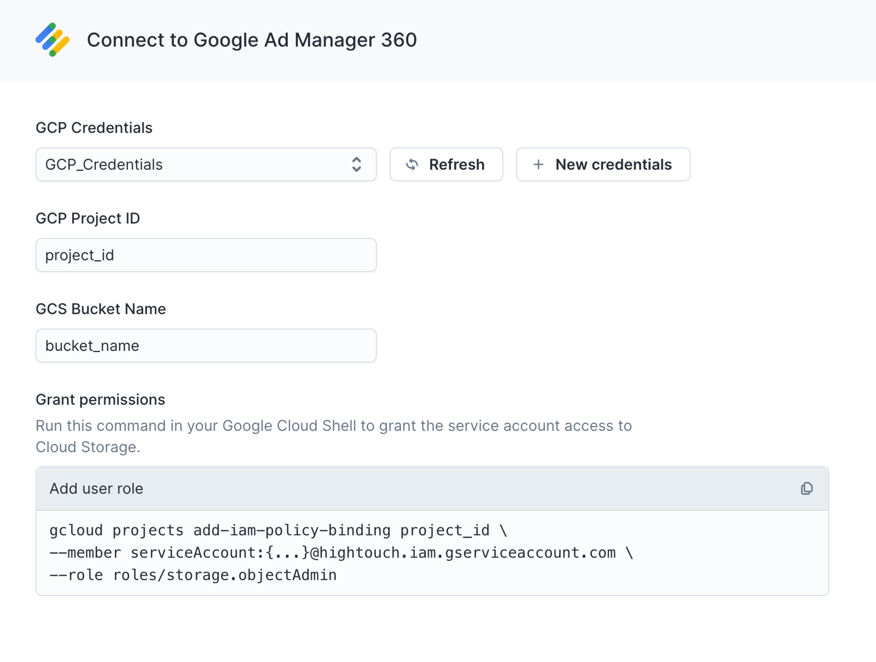This screenshot has width=876, height=662.
Task: Click the Refresh icon button
Action: pyautogui.click(x=411, y=164)
